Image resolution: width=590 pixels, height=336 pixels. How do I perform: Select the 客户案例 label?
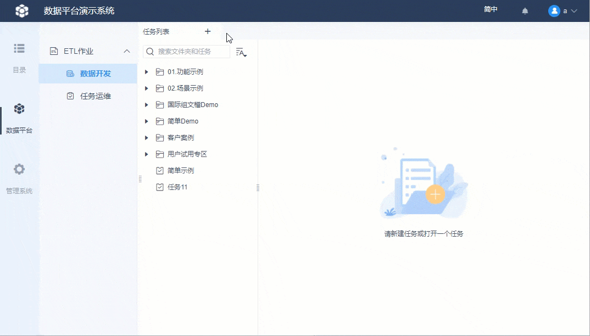click(x=181, y=138)
